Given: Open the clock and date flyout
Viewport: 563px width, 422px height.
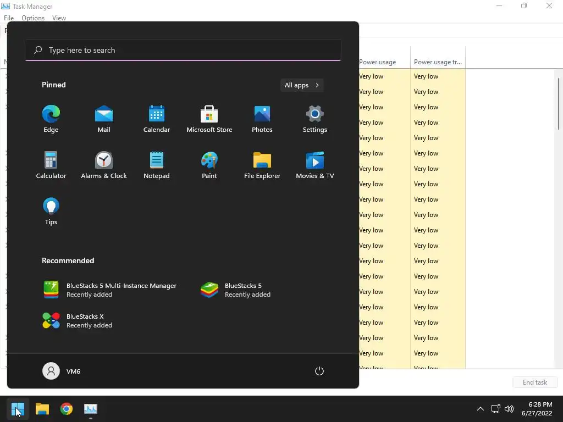Looking at the screenshot, I should tap(537, 409).
